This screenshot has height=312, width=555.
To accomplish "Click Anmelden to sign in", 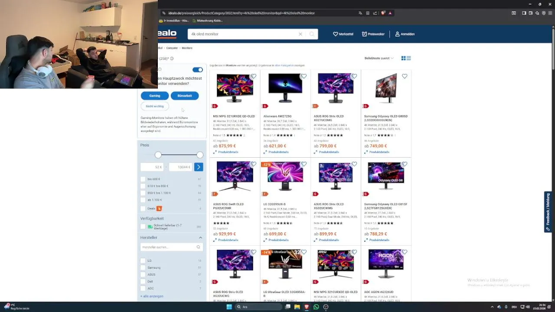I will tap(405, 34).
